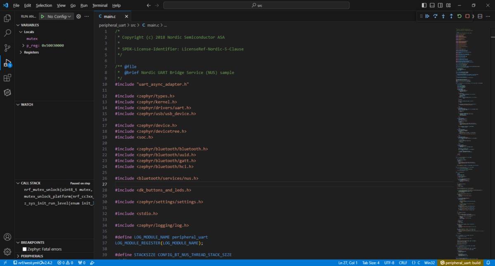495x266 pixels.
Task: Expand the Registers scope
Action: [x=21, y=52]
